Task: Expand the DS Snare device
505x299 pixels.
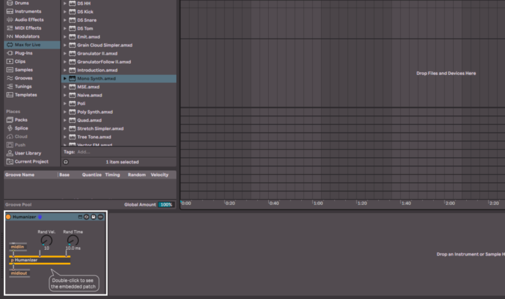Action: click(64, 20)
